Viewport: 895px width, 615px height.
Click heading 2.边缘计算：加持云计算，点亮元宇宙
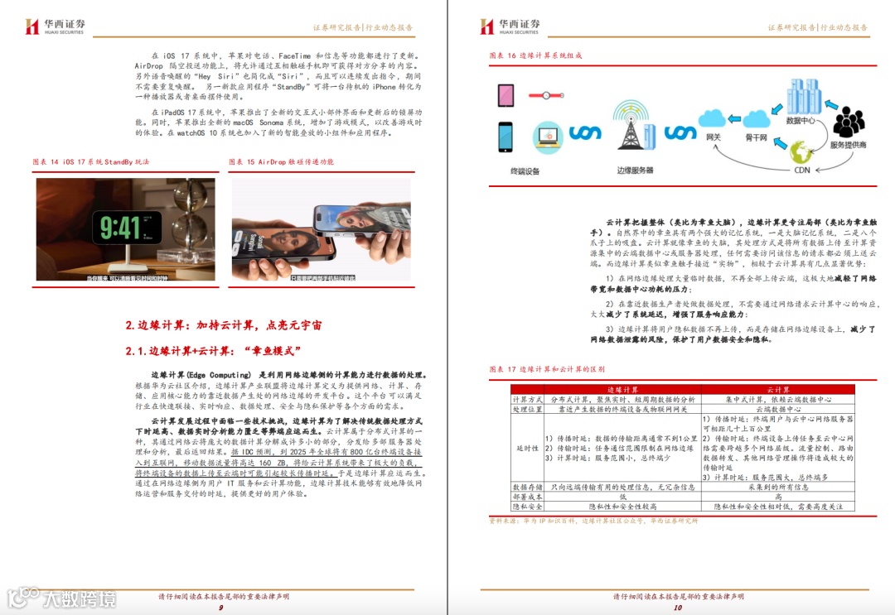(x=224, y=325)
